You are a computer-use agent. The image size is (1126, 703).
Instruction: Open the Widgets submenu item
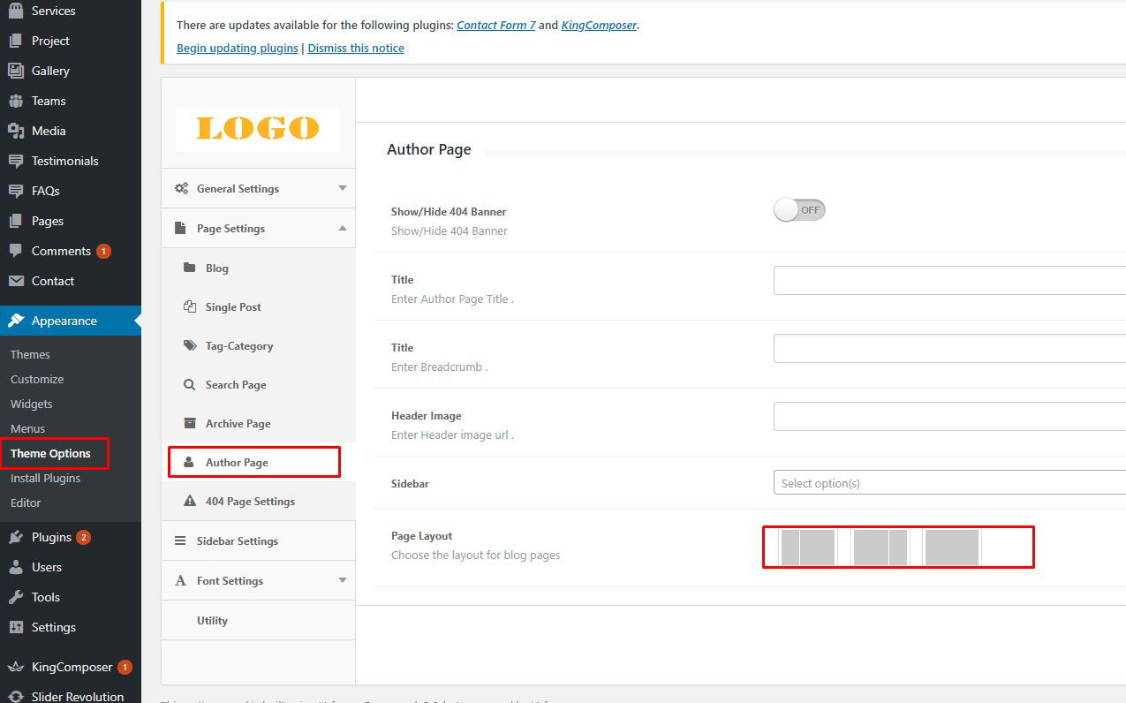coord(32,404)
